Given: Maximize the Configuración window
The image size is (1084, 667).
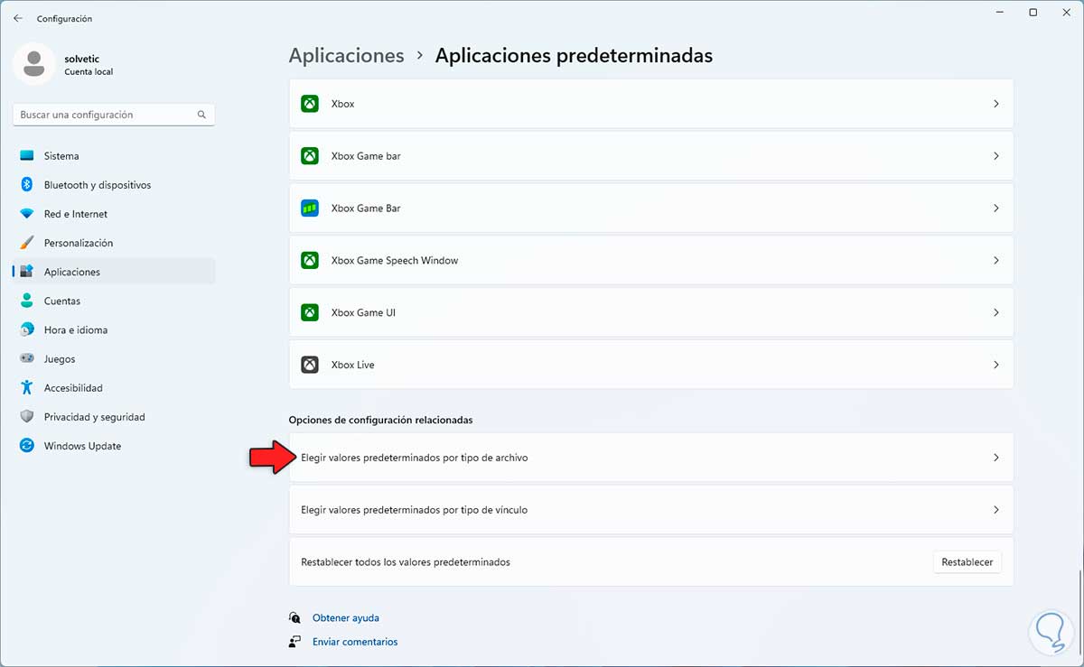Looking at the screenshot, I should pyautogui.click(x=1033, y=13).
